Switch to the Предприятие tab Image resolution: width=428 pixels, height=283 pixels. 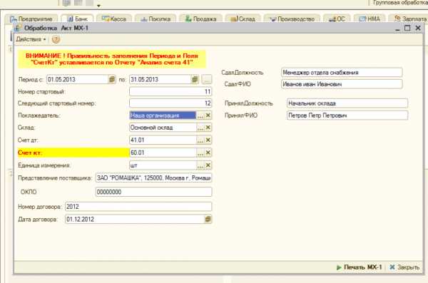click(31, 19)
